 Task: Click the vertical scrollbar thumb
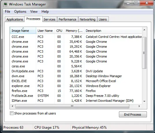point(144,53)
